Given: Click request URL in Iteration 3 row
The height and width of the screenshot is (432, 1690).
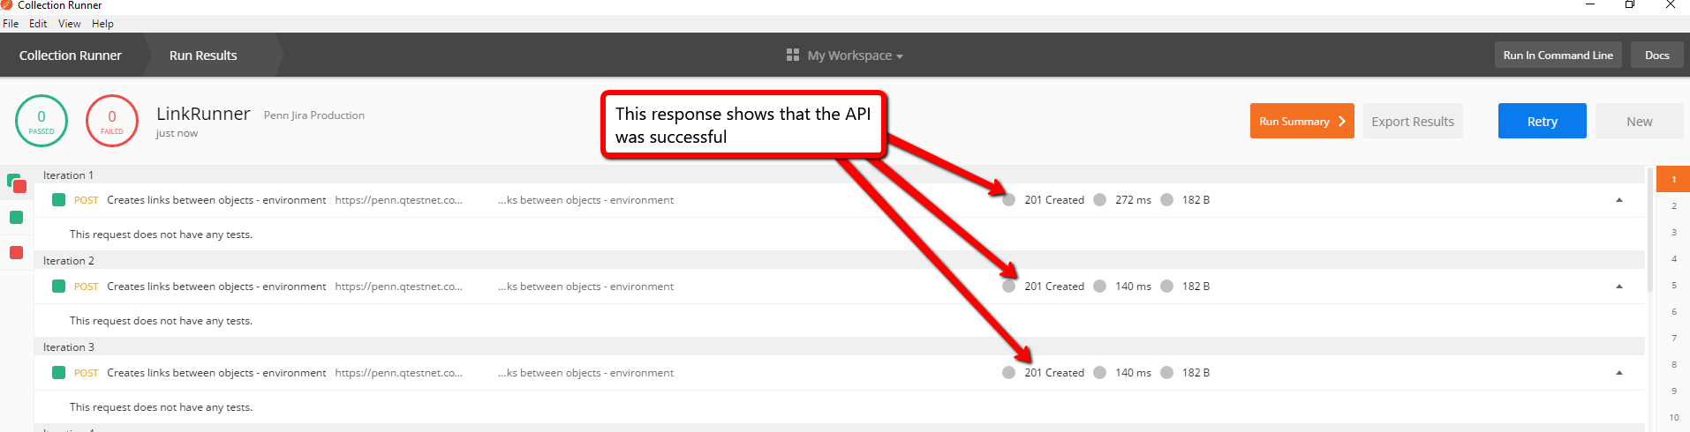Looking at the screenshot, I should point(398,373).
